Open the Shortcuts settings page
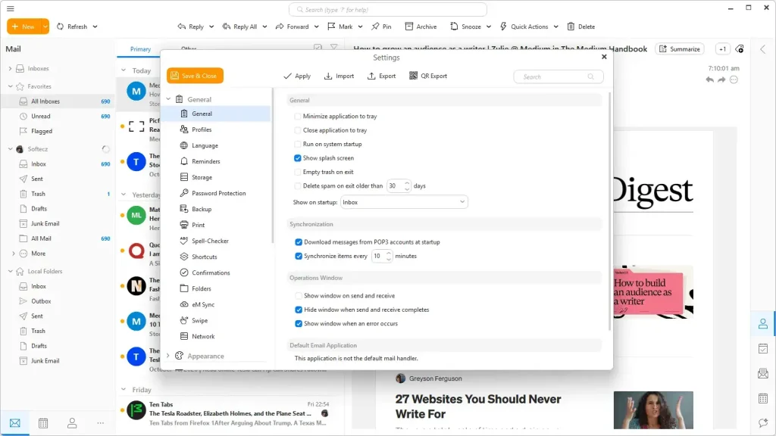776x436 pixels. 205,257
